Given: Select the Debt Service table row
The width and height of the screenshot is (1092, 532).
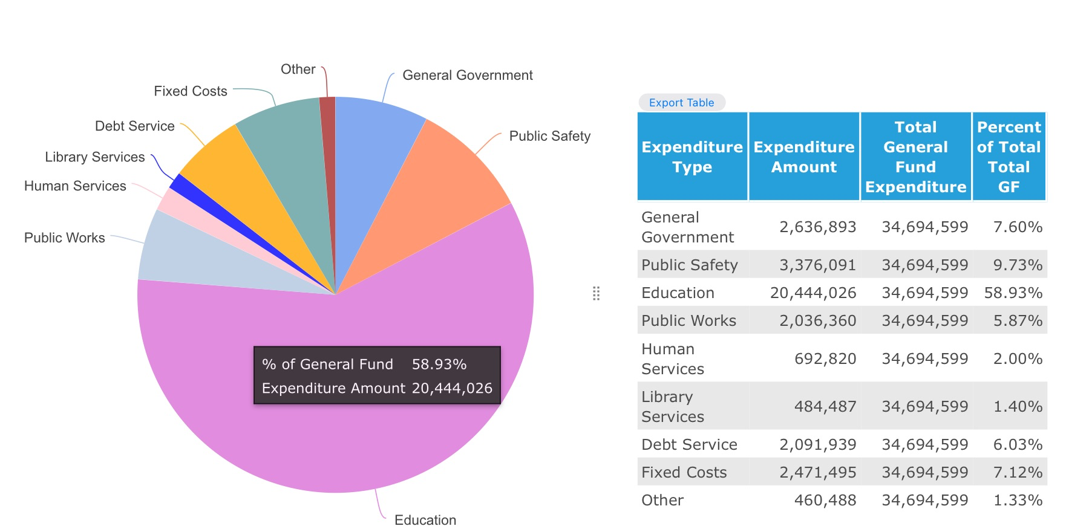Looking at the screenshot, I should click(841, 445).
